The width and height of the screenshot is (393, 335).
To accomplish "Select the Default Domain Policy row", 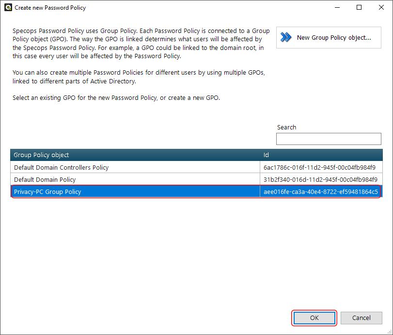I will (196, 179).
